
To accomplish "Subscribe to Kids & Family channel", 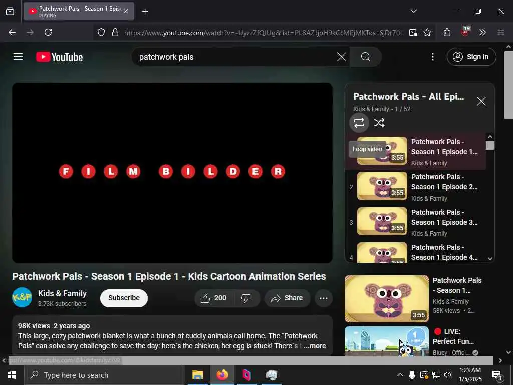I will click(x=124, y=298).
